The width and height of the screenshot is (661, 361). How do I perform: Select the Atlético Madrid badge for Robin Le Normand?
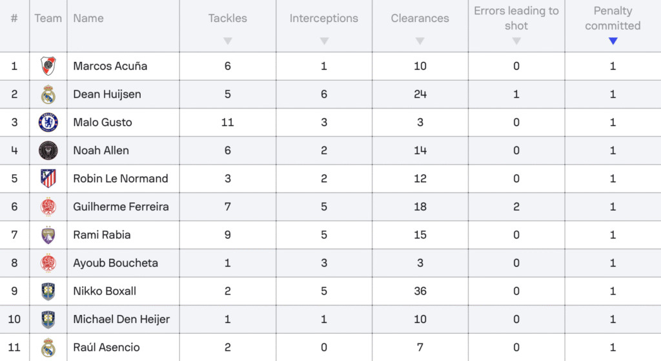48,178
